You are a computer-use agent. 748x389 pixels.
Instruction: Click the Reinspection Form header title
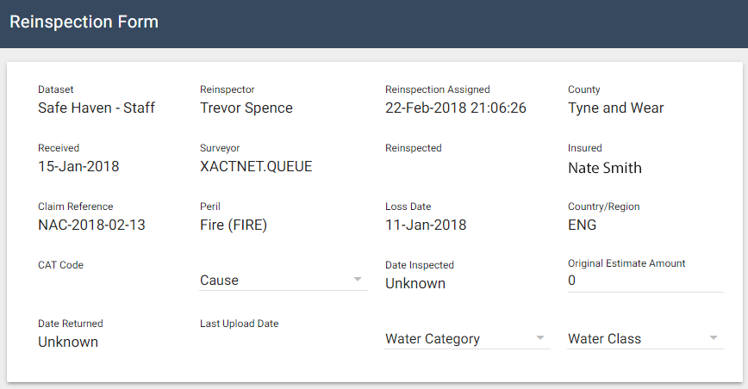pos(84,22)
